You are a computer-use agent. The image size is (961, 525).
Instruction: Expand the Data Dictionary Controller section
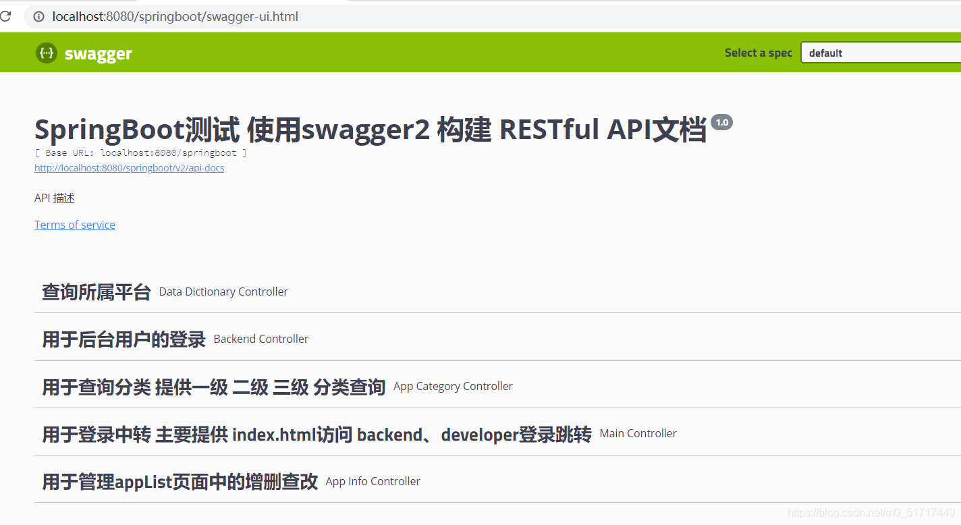[497, 292]
